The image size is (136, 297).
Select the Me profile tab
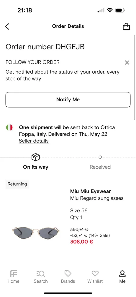pyautogui.click(x=122, y=277)
